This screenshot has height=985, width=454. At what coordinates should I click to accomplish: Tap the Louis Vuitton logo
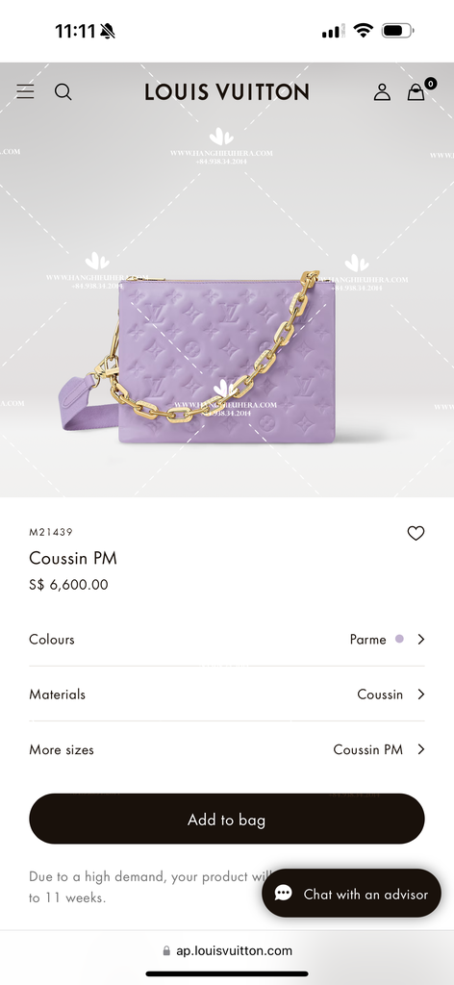point(227,92)
